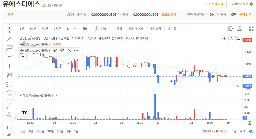Select the crosshair cursor tool
The height and width of the screenshot is (139, 256).
point(9,29)
